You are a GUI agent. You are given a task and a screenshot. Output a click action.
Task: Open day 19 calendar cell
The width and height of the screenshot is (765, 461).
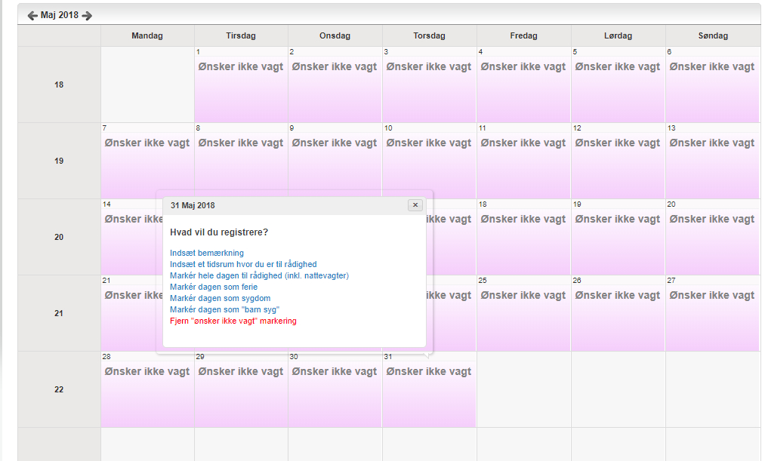pyautogui.click(x=618, y=237)
